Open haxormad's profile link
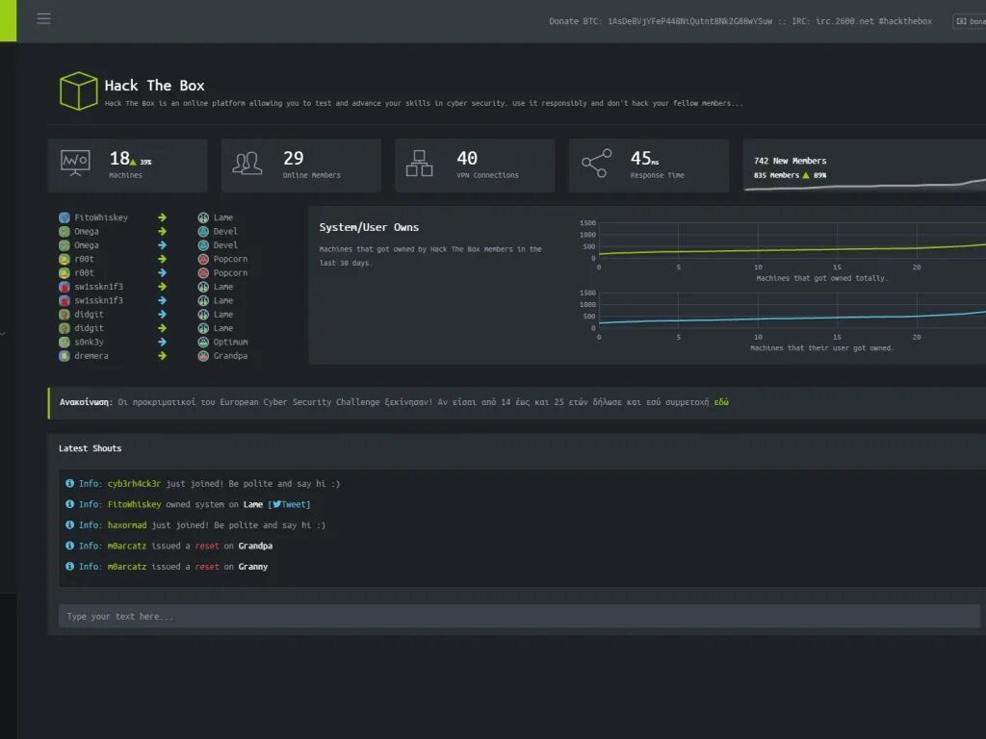 tap(127, 525)
